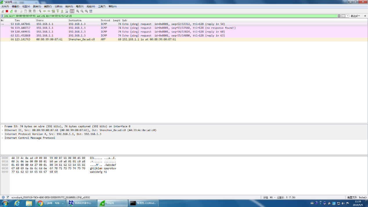The height and width of the screenshot is (207, 368).
Task: Clear the display filter
Action: [x=339, y=16]
